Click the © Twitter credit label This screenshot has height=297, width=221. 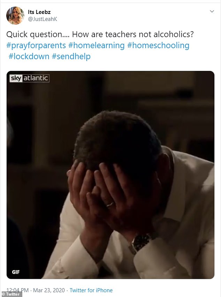[11, 294]
